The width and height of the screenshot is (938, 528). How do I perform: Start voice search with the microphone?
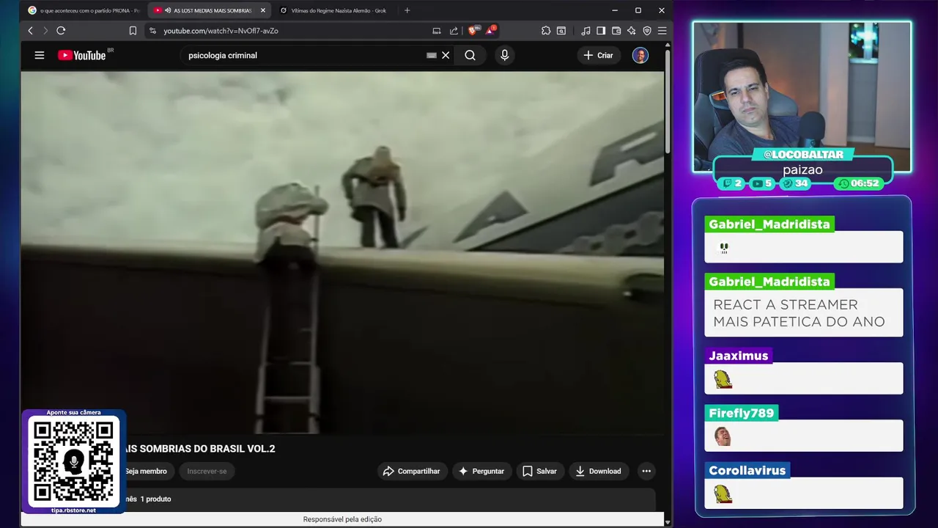(504, 55)
